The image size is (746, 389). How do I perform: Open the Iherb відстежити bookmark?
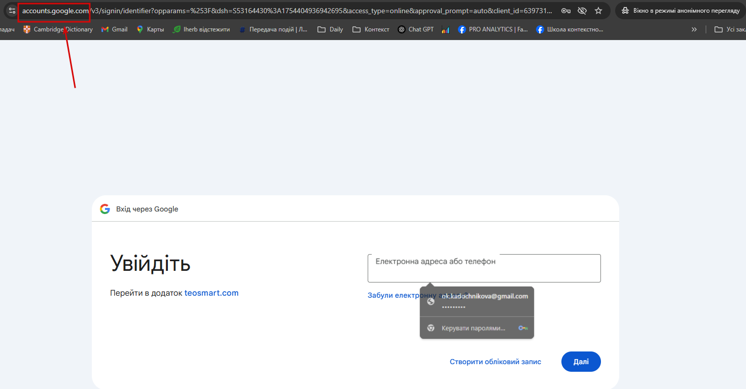click(x=201, y=29)
